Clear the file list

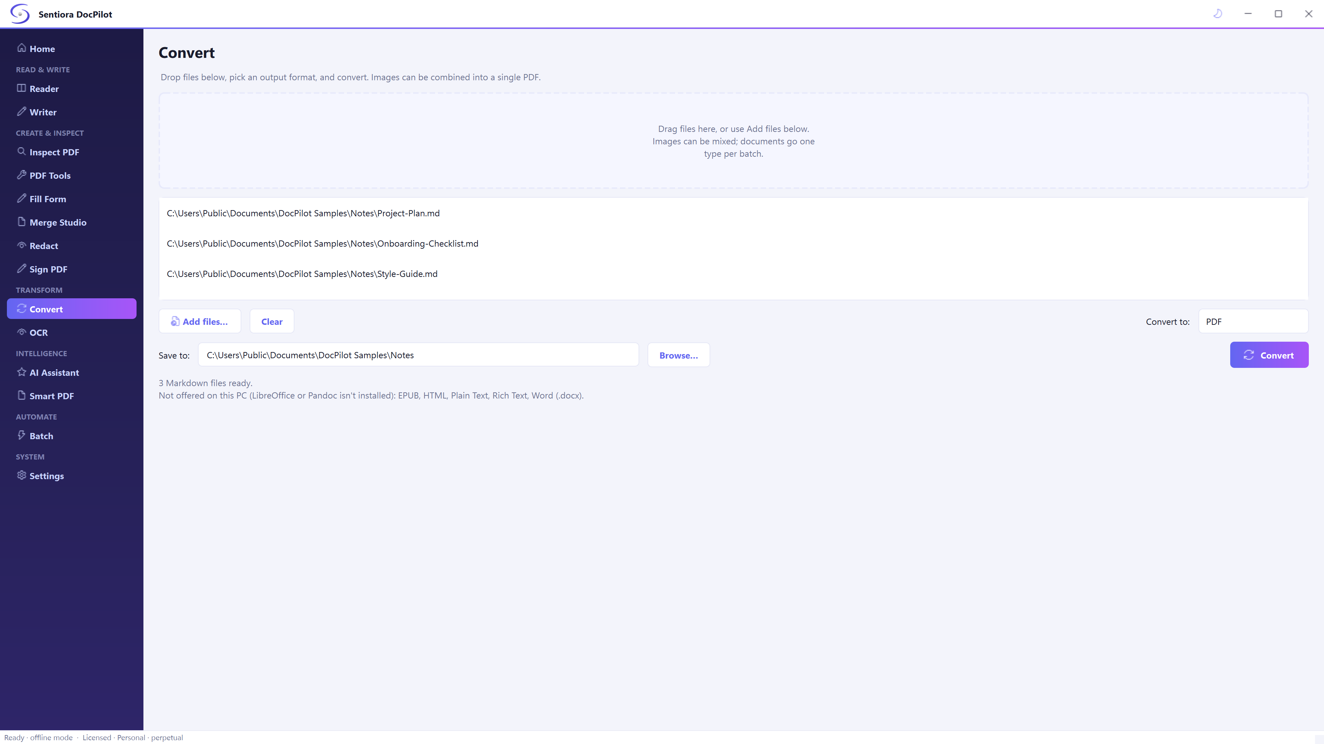[x=272, y=321]
